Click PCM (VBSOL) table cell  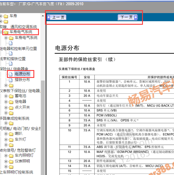107,115
